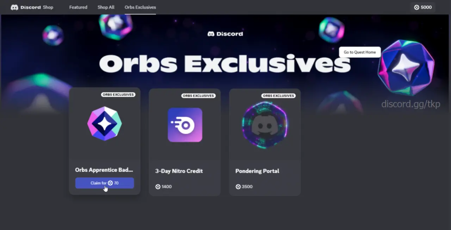Open the Featured tab
The height and width of the screenshot is (230, 451).
point(78,7)
